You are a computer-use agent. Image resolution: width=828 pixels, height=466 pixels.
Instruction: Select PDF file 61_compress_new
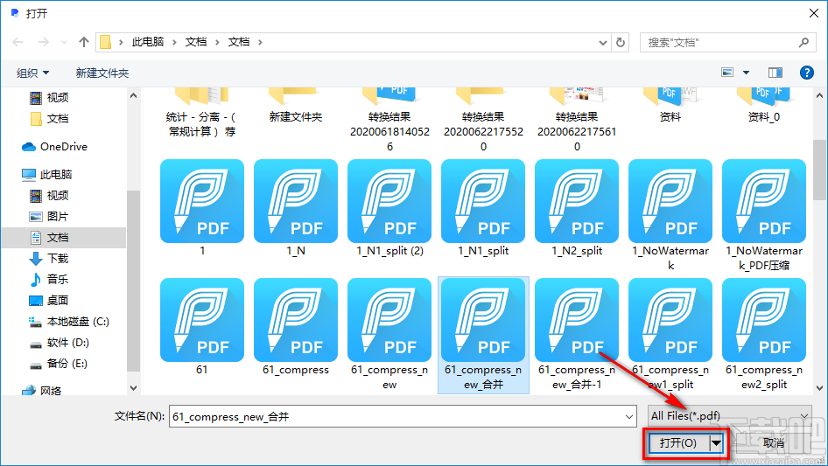pyautogui.click(x=389, y=335)
